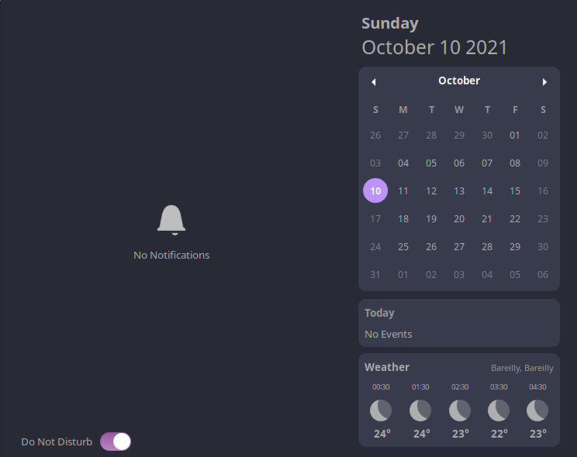Viewport: 577px width, 457px height.
Task: Click the 22° temperature under 03:30
Action: (x=499, y=434)
